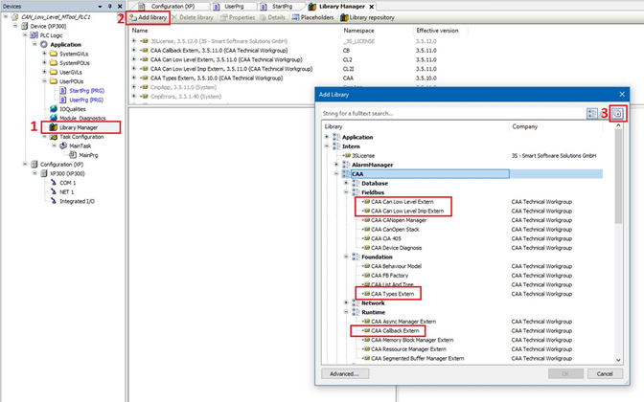Select the CAA Types Extern library
Screen dimensions: 644x402
pos(392,293)
